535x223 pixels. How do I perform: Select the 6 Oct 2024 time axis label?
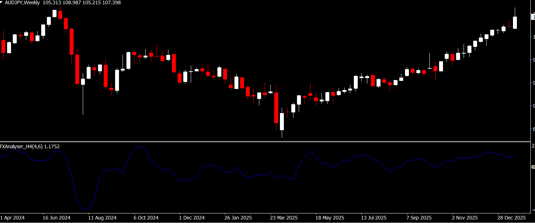pos(146,218)
